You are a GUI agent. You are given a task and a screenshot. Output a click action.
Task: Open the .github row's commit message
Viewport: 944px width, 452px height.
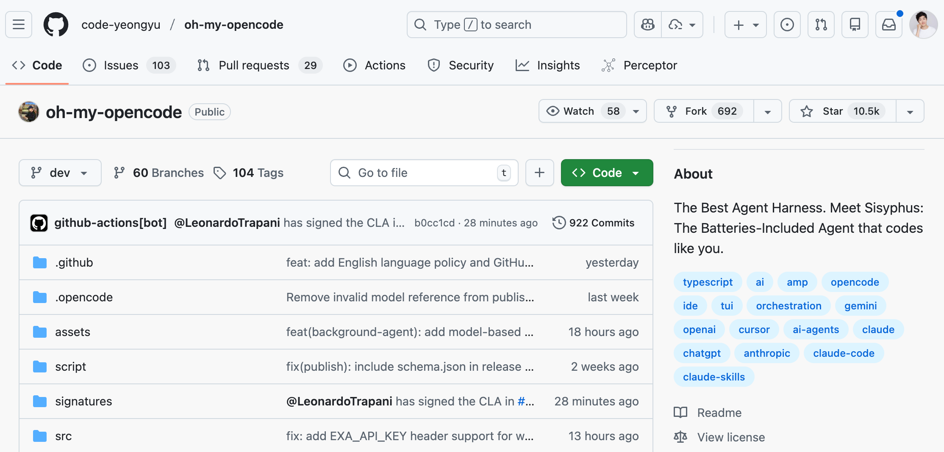pos(410,262)
